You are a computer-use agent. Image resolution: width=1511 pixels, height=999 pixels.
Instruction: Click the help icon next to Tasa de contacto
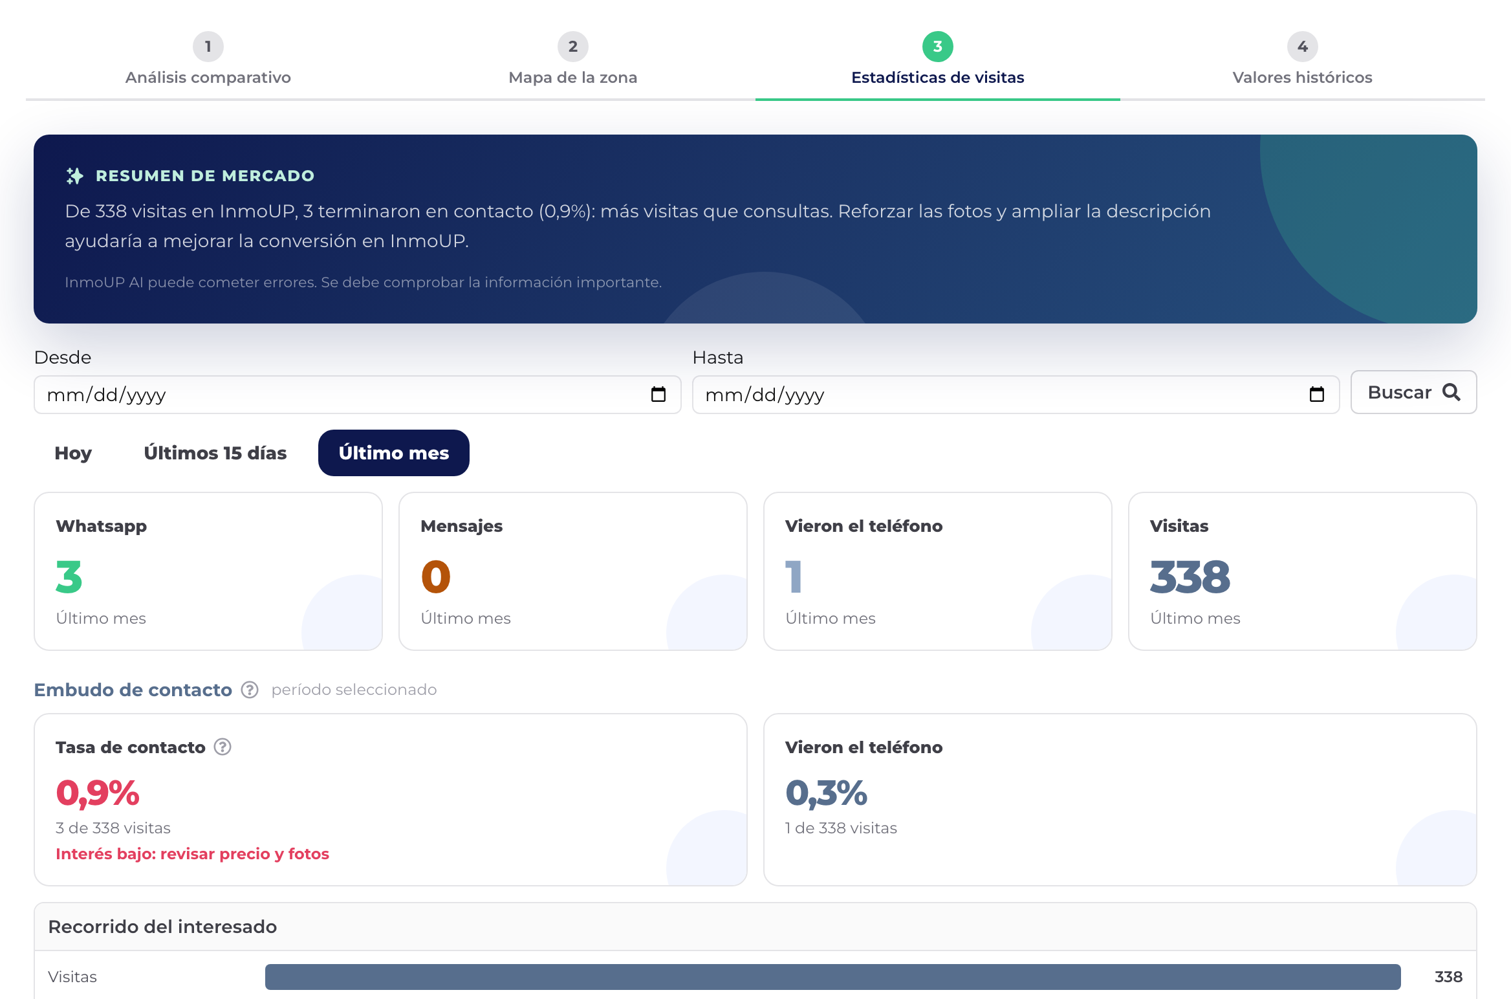223,747
